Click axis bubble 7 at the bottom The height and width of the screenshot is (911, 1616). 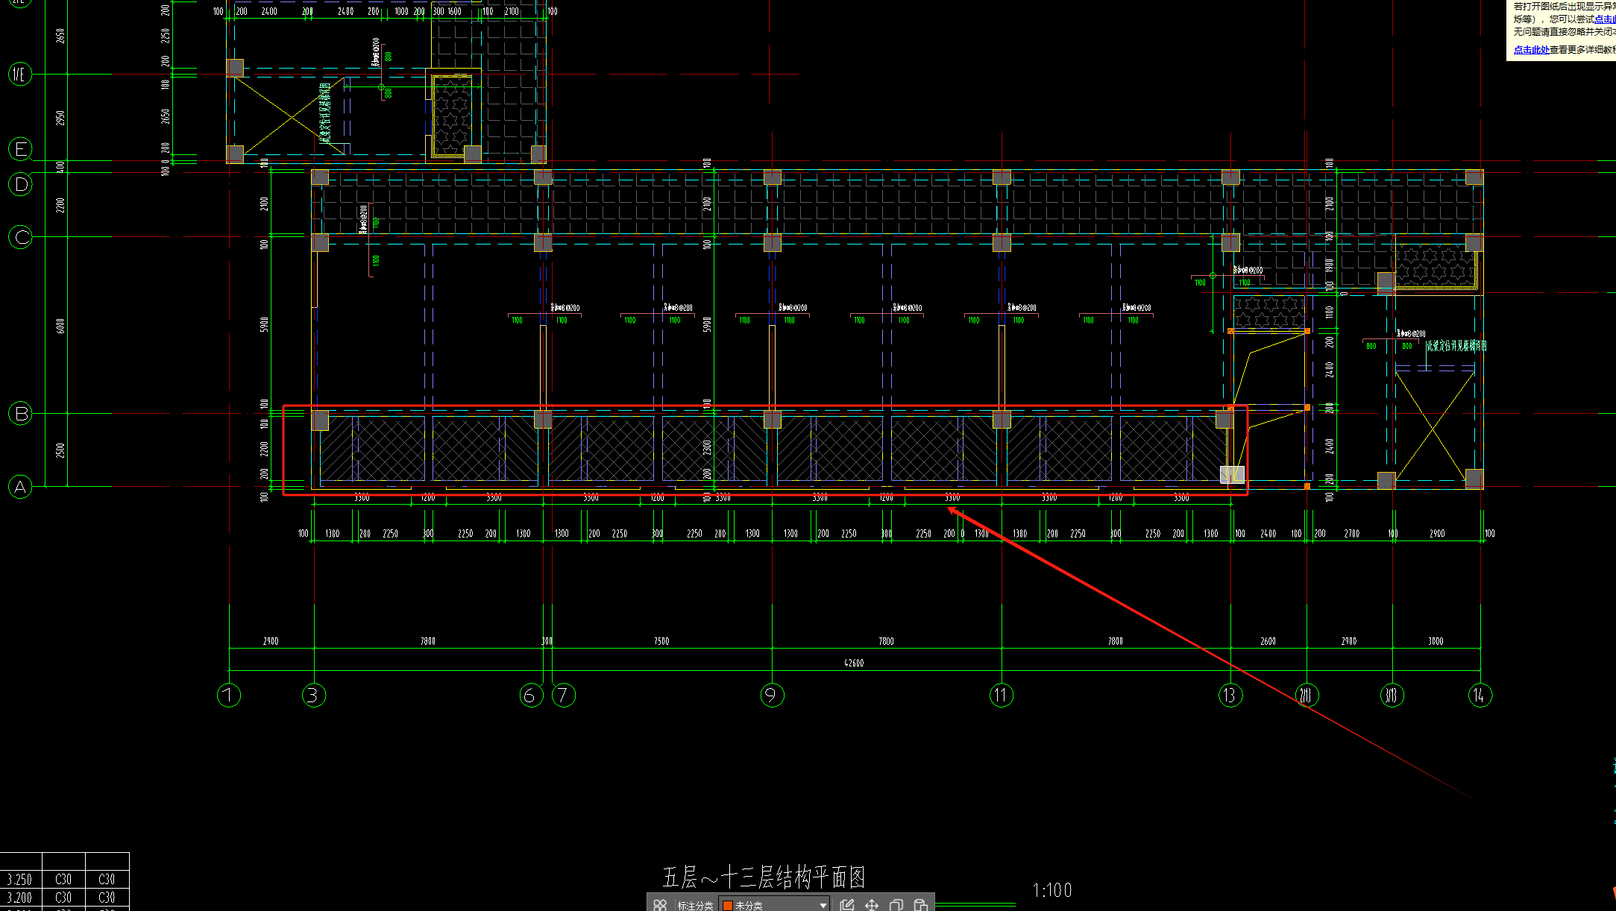[564, 696]
